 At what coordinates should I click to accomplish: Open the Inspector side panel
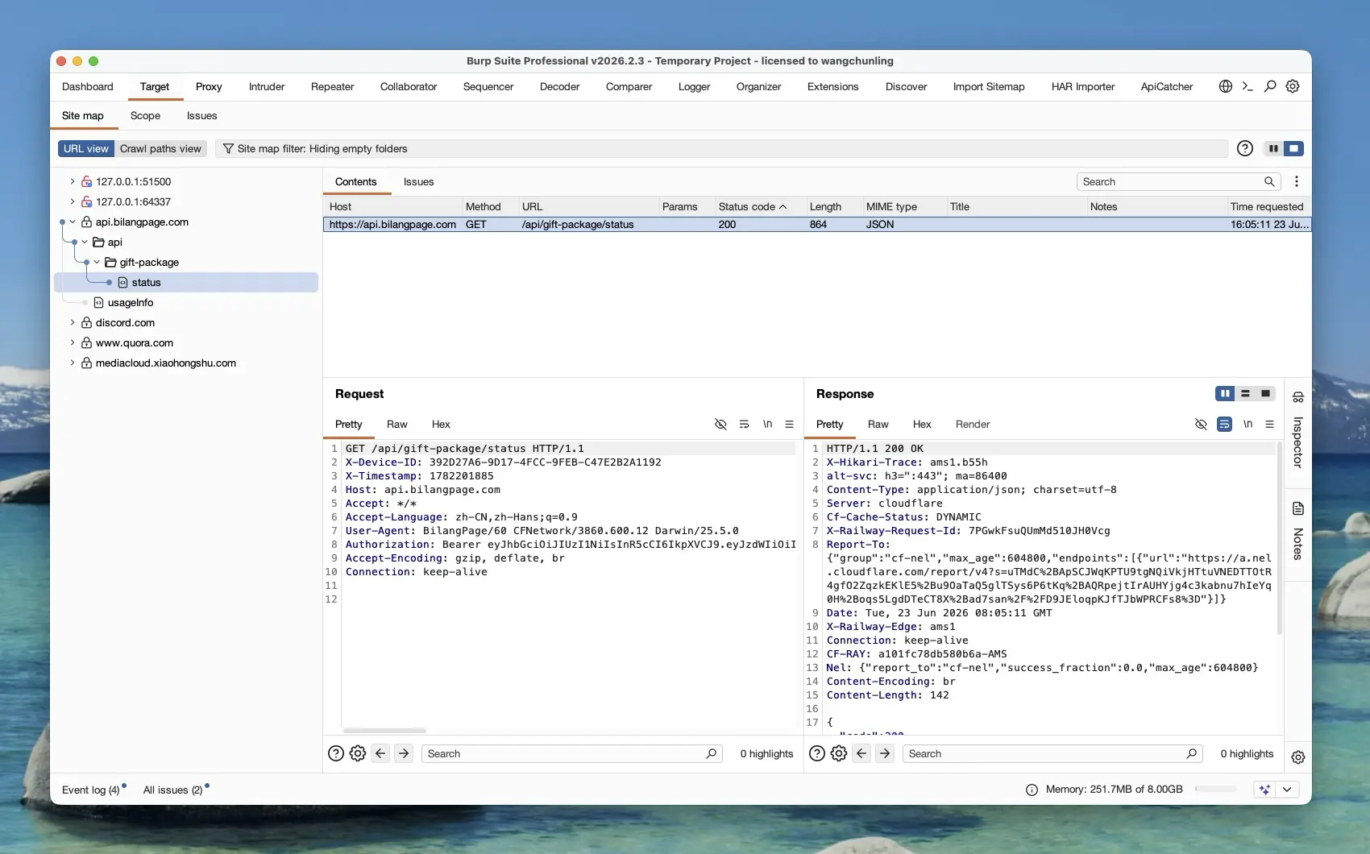(x=1297, y=431)
